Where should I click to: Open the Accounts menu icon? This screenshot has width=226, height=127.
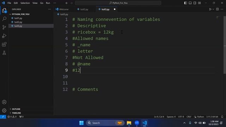pos(4,102)
